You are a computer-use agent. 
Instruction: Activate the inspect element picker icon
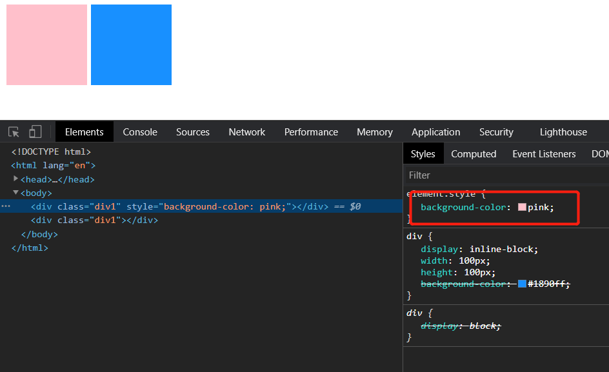pyautogui.click(x=14, y=132)
